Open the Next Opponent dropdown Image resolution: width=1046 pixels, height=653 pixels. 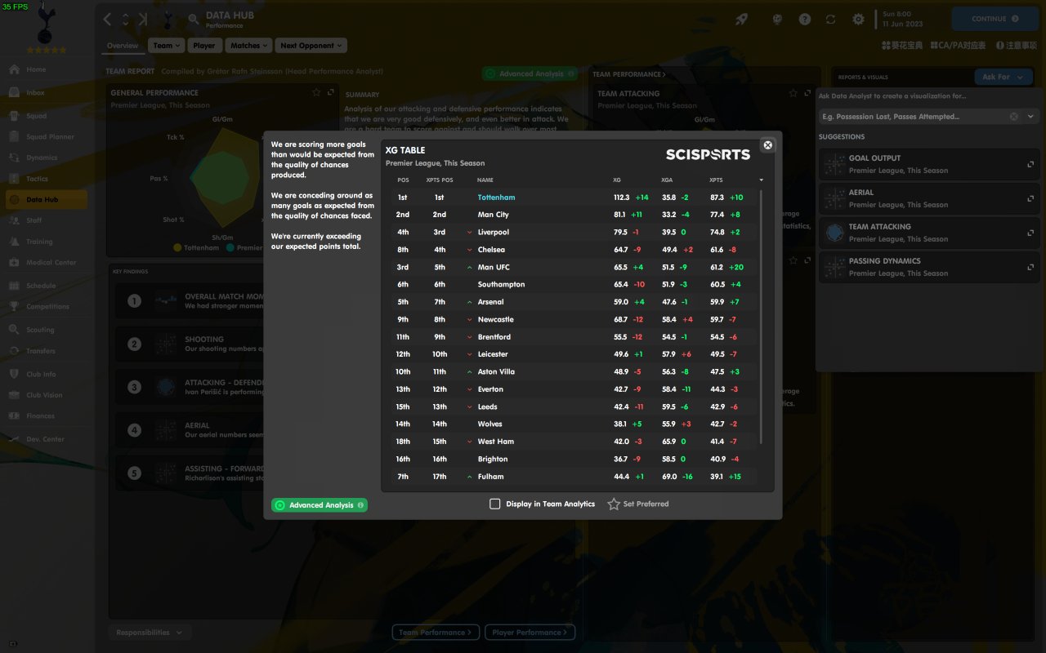[x=311, y=46]
